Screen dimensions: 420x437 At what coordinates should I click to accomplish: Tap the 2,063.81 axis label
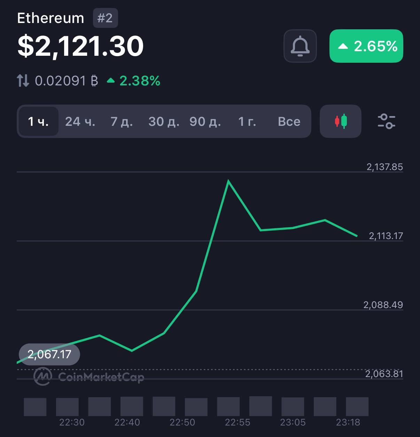point(384,374)
